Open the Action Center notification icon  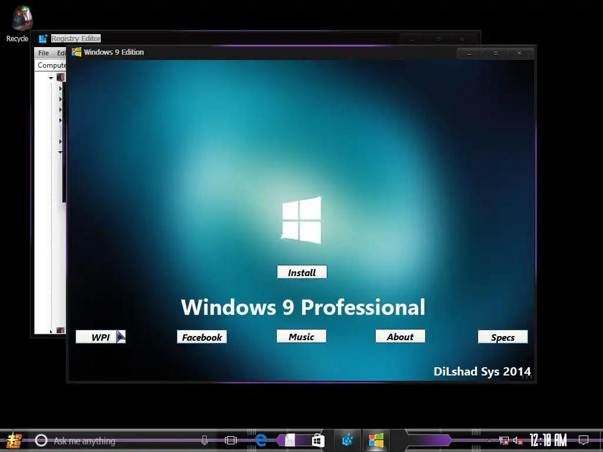584,440
